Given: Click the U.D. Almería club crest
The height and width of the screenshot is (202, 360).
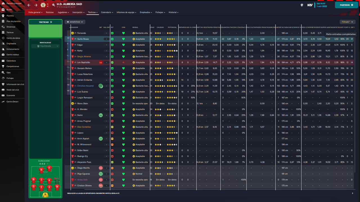Looking at the screenshot, I should point(43,5).
